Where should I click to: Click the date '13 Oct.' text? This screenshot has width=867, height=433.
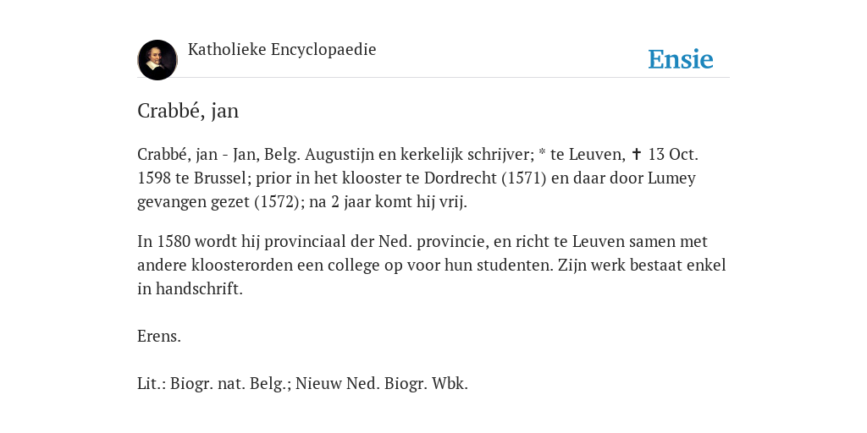(673, 154)
